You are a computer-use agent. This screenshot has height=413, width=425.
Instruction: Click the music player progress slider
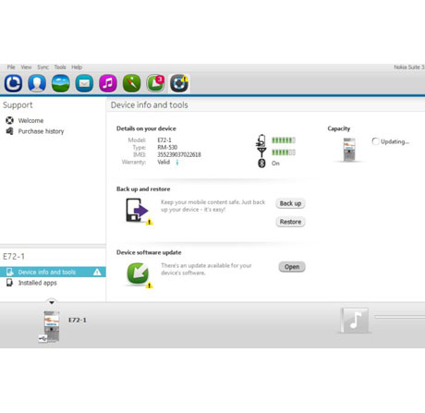(x=400, y=317)
